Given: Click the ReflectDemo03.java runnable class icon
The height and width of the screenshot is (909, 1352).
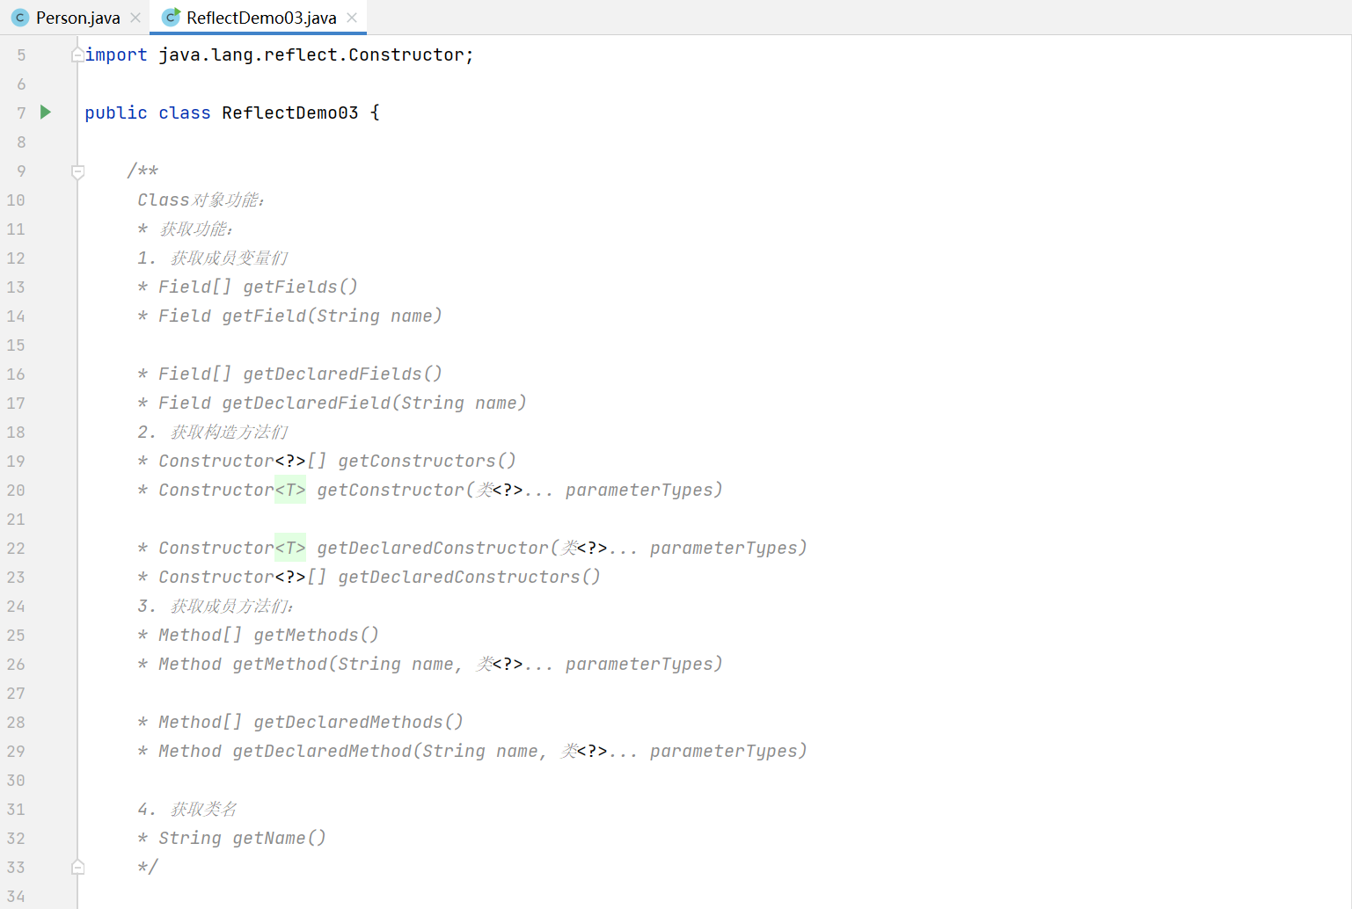Looking at the screenshot, I should click(172, 18).
